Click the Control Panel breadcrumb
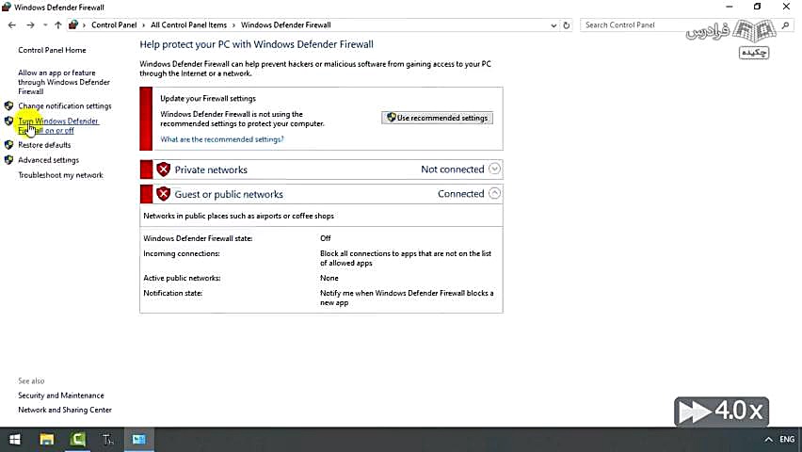 coord(114,25)
